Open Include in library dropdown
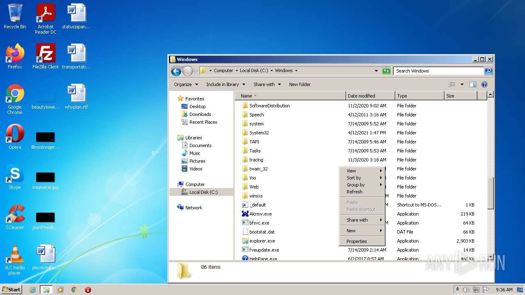Viewport: 525px width, 295px height. [x=226, y=84]
